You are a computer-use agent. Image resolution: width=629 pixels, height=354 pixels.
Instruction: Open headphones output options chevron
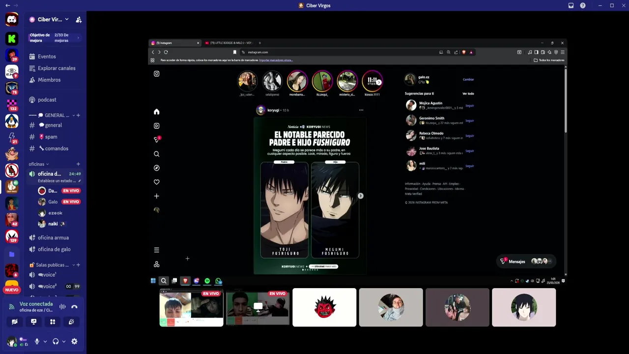(x=63, y=341)
